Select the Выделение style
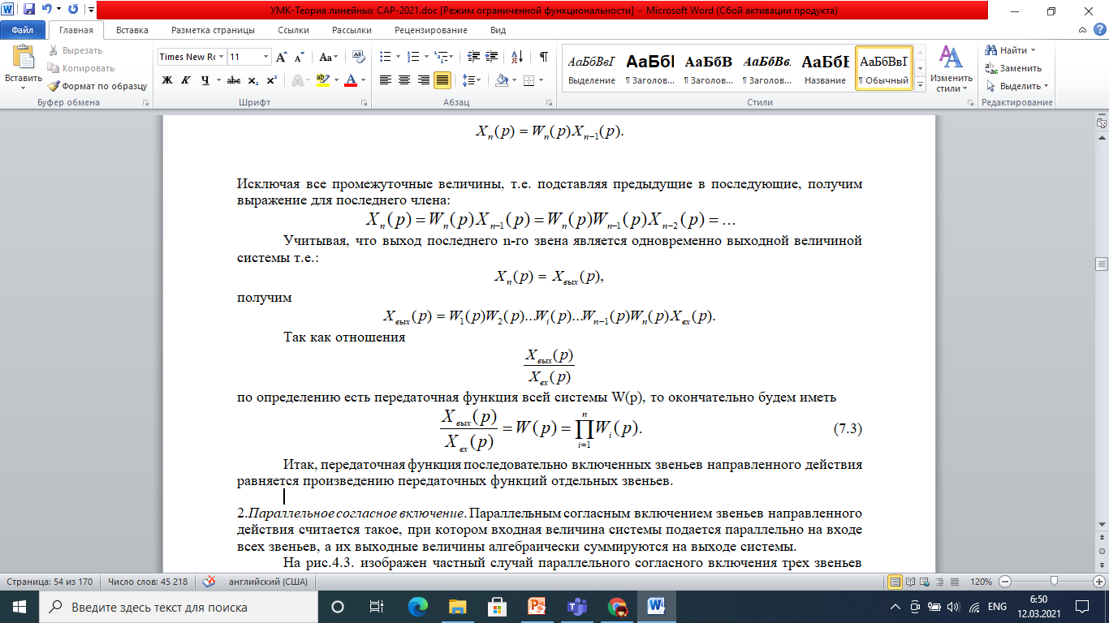The height and width of the screenshot is (623, 1109). 592,68
